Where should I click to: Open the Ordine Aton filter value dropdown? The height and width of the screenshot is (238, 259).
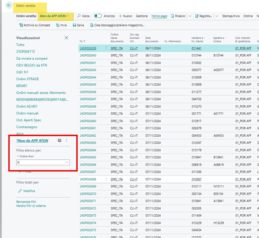[x=67, y=162]
